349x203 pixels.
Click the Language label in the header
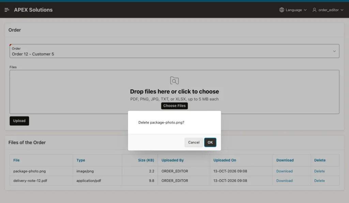click(293, 10)
